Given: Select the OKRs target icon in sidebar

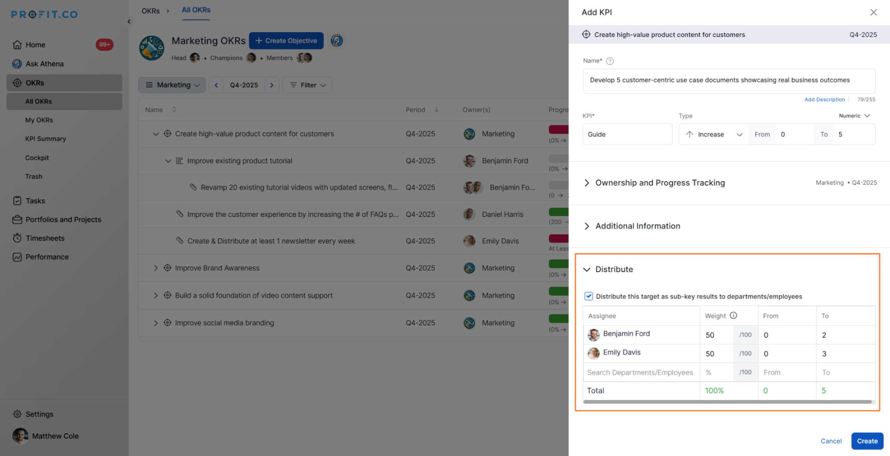Looking at the screenshot, I should pyautogui.click(x=17, y=83).
